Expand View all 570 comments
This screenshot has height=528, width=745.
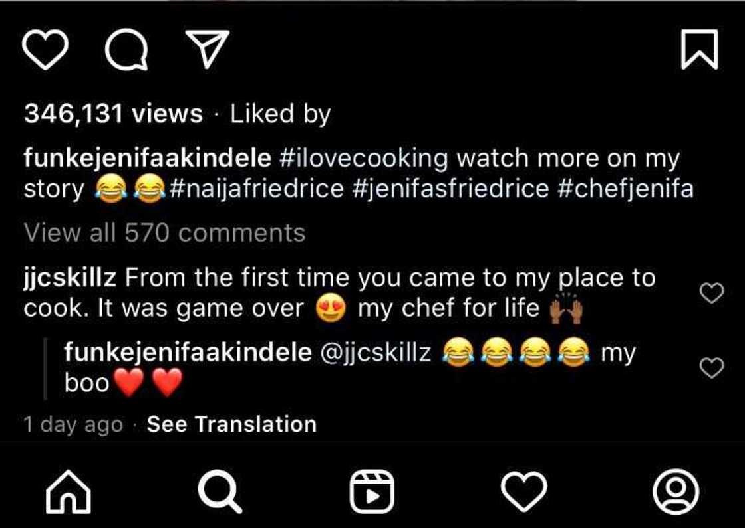click(164, 233)
